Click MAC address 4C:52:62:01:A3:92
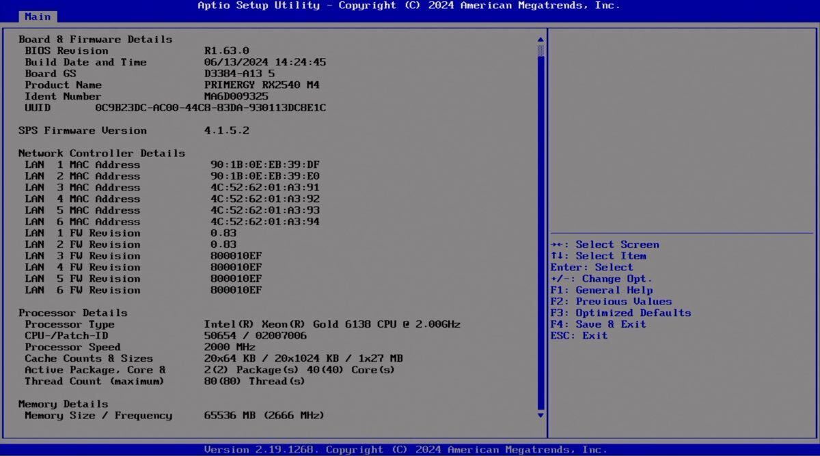820x456 pixels. (x=265, y=199)
